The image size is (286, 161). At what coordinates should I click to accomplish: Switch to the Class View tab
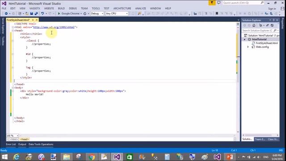pyautogui.click(x=273, y=139)
